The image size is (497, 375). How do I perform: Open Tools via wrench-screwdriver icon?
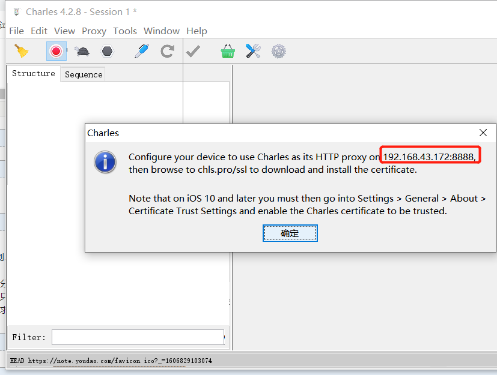253,51
